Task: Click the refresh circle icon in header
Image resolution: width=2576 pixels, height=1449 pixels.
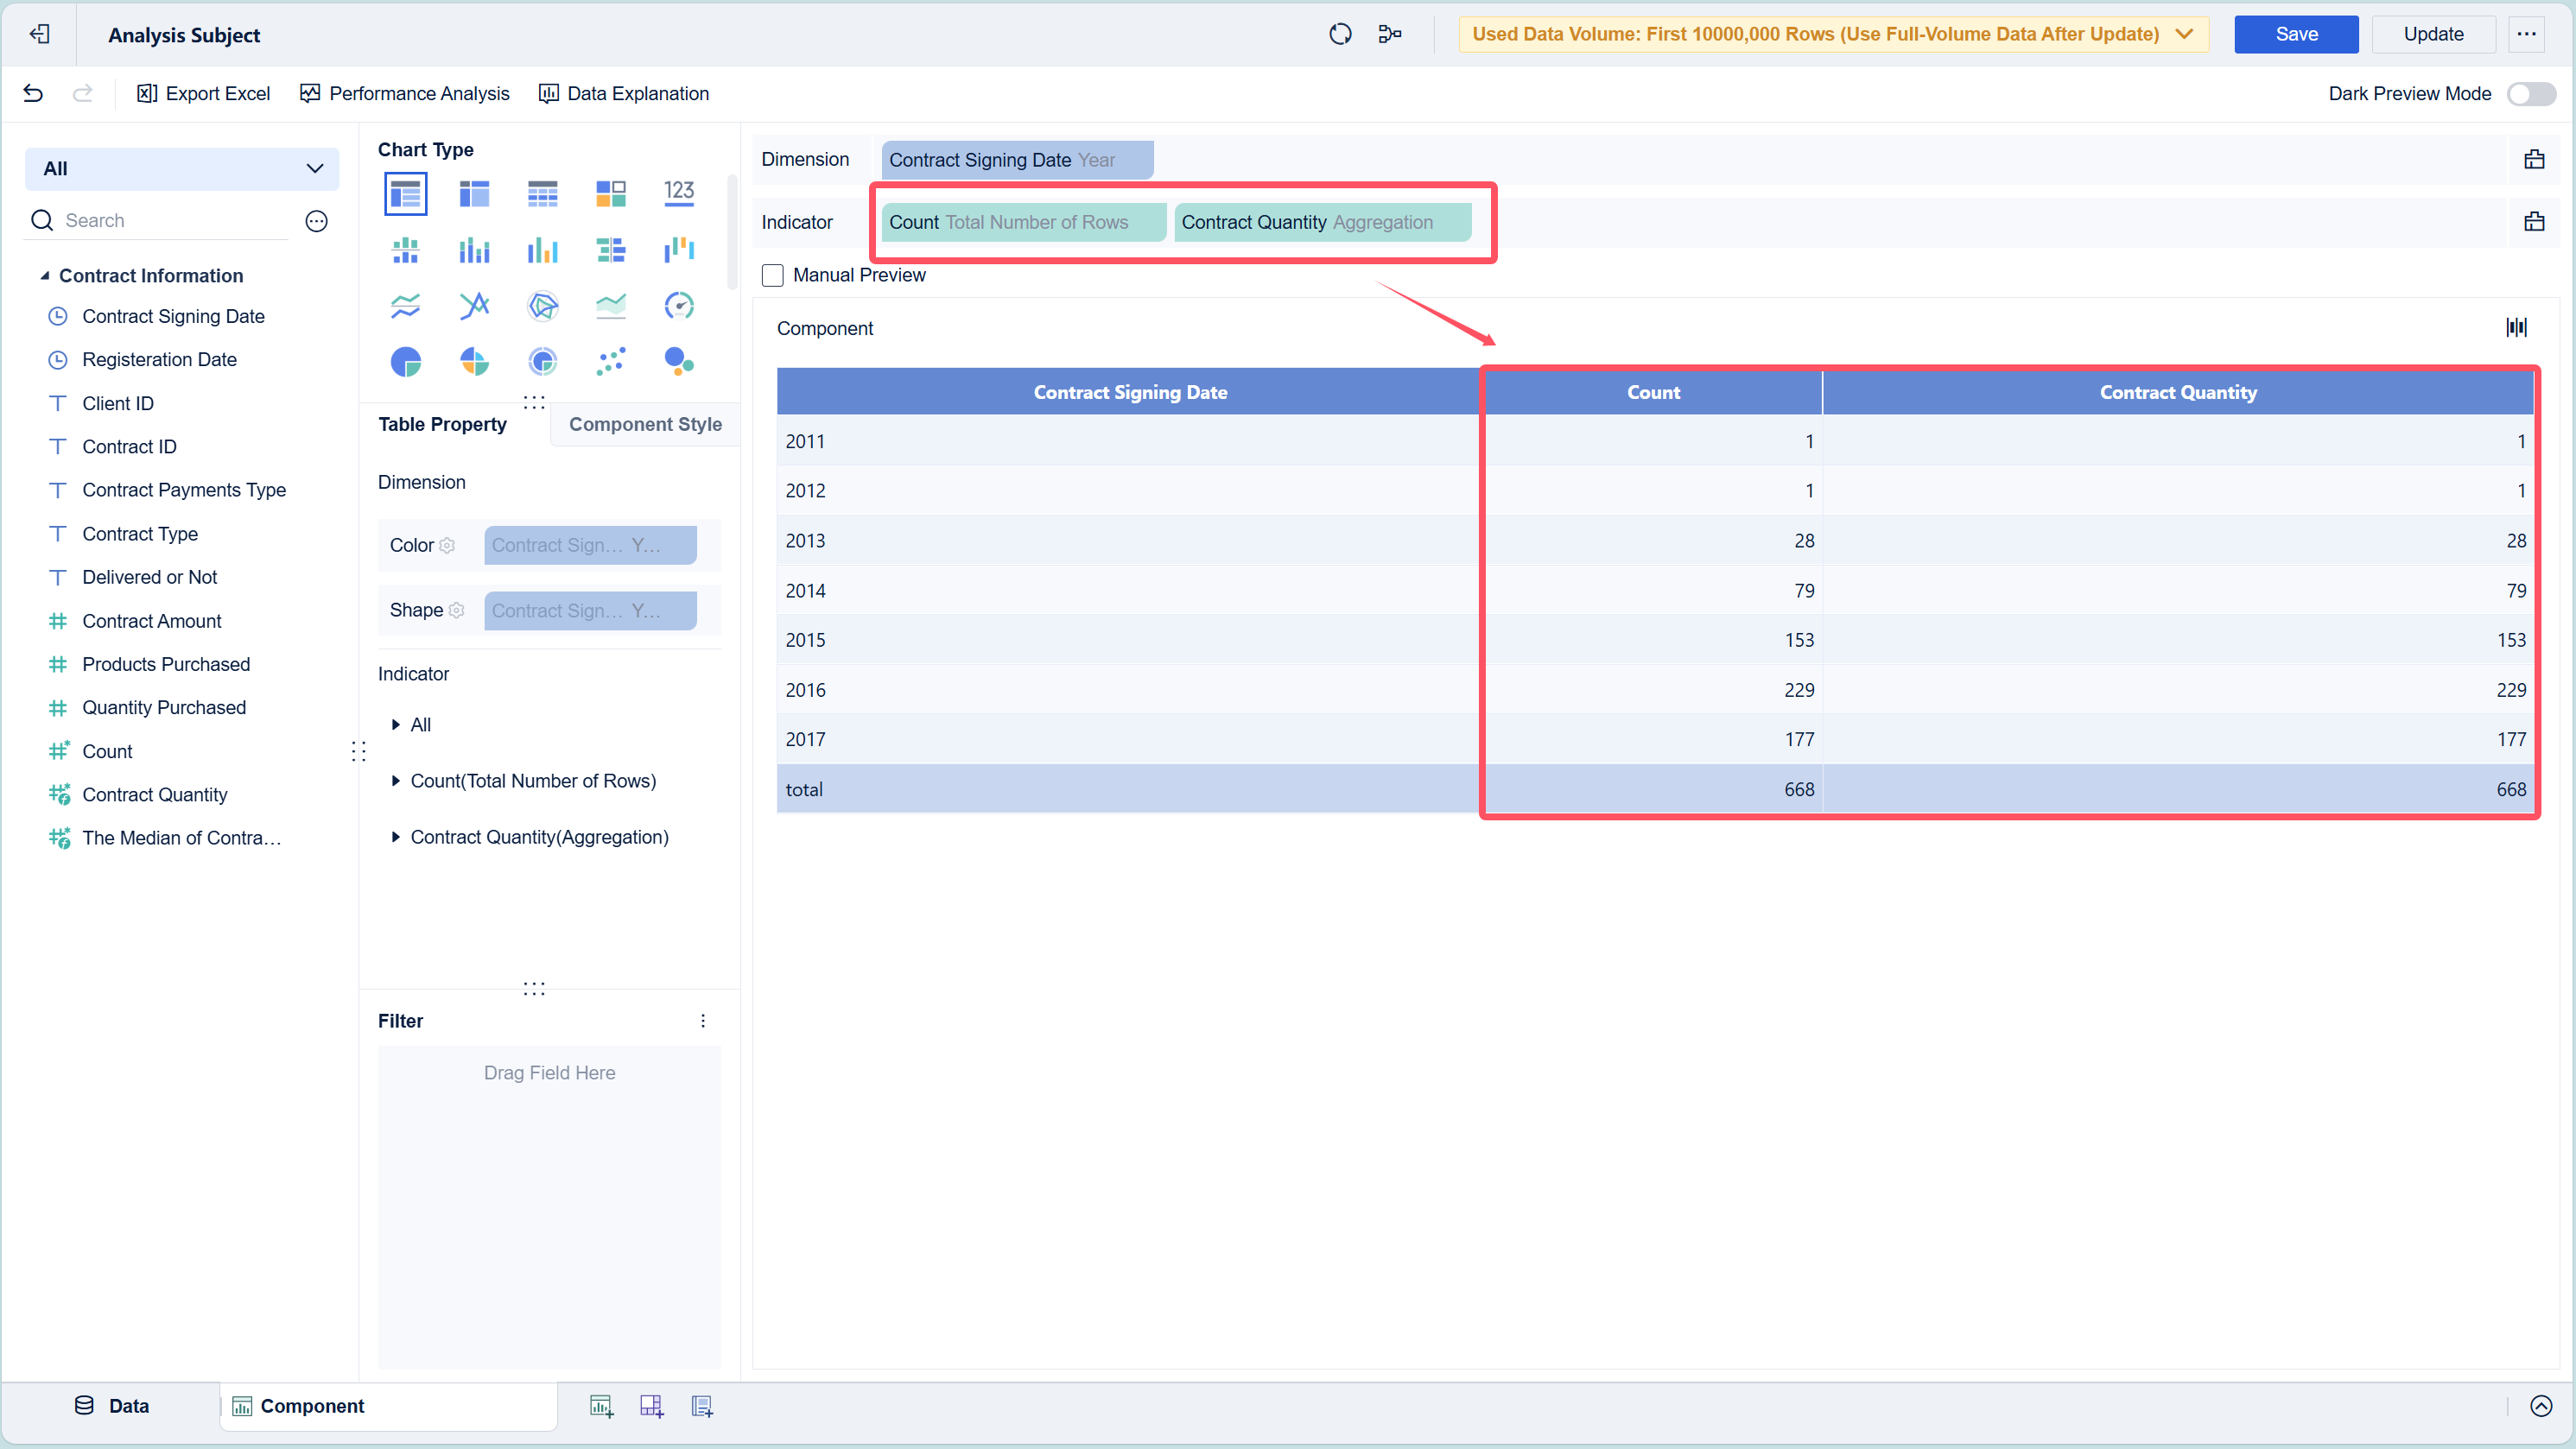Action: point(1340,34)
